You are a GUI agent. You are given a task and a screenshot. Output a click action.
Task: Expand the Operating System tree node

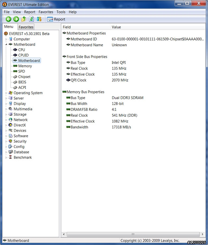coord(6,93)
